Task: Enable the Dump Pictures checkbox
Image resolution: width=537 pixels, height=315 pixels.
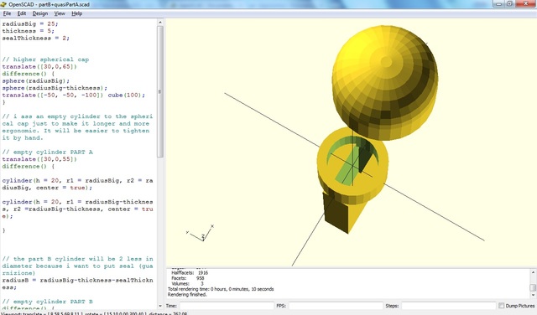Action: coord(502,306)
